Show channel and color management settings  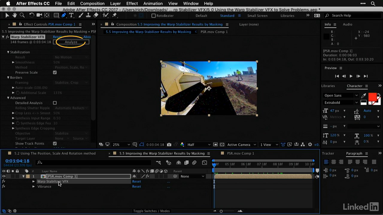tap(182, 145)
